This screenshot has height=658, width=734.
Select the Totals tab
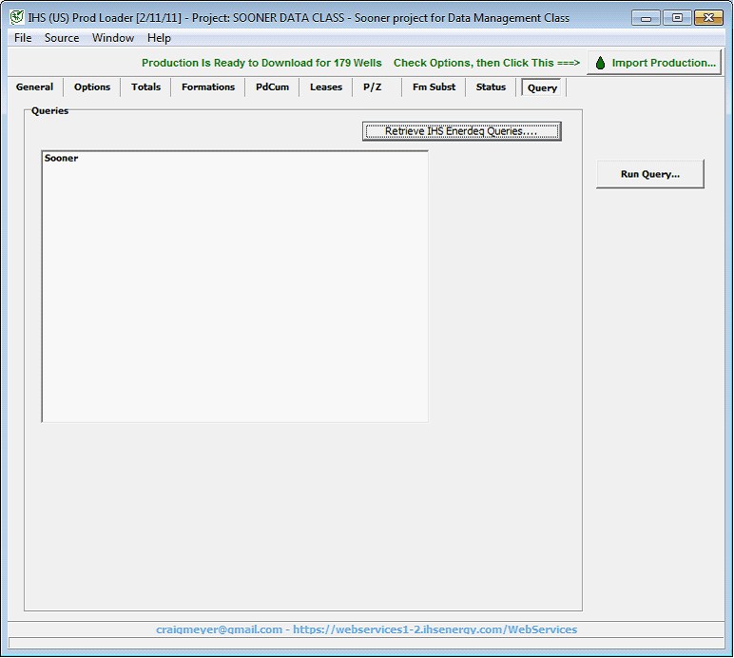pyautogui.click(x=146, y=87)
